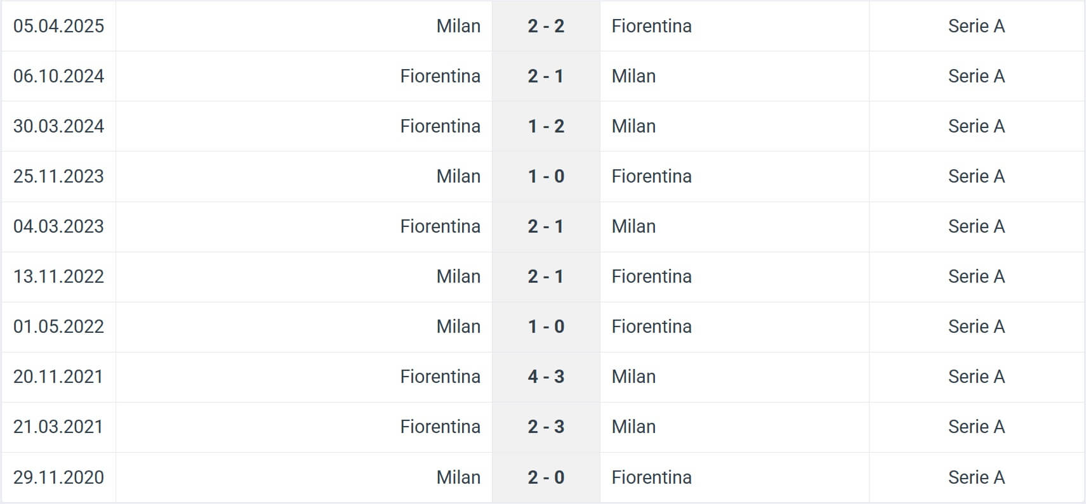This screenshot has height=504, width=1086.
Task: Click the date 20.11.2021
Action: click(58, 377)
